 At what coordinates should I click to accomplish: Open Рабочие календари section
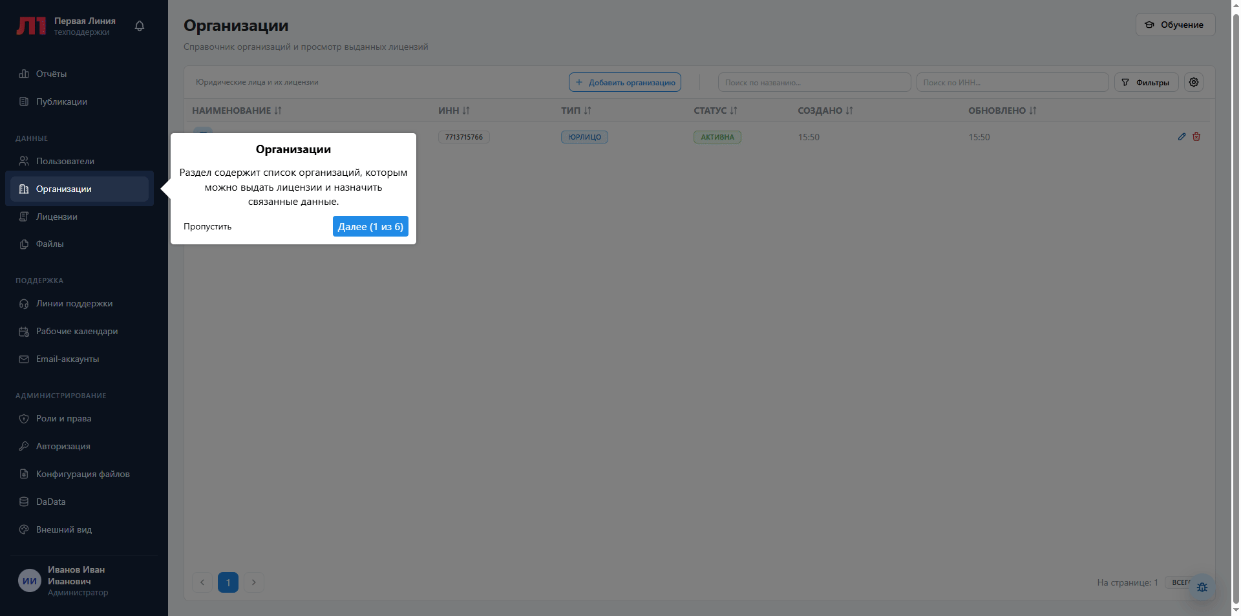80,331
